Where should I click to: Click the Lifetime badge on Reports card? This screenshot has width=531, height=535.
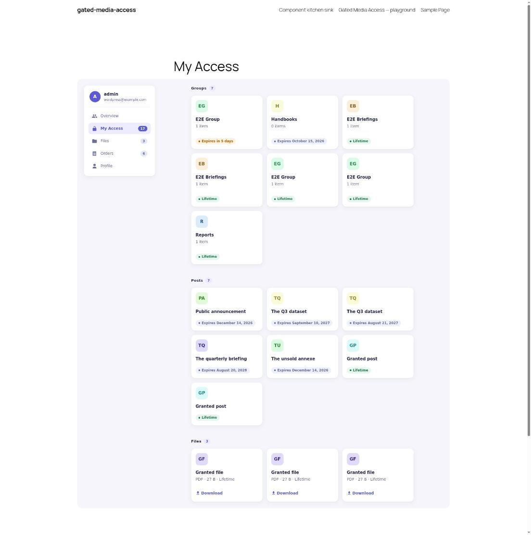pyautogui.click(x=208, y=257)
